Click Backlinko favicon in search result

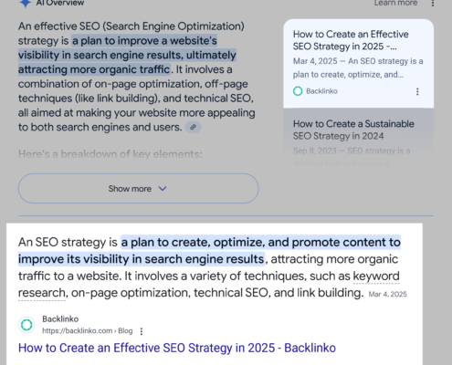tap(26, 325)
